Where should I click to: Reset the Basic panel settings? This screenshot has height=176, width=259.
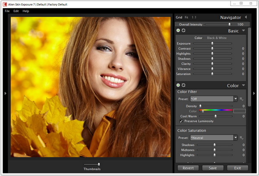coord(183,31)
